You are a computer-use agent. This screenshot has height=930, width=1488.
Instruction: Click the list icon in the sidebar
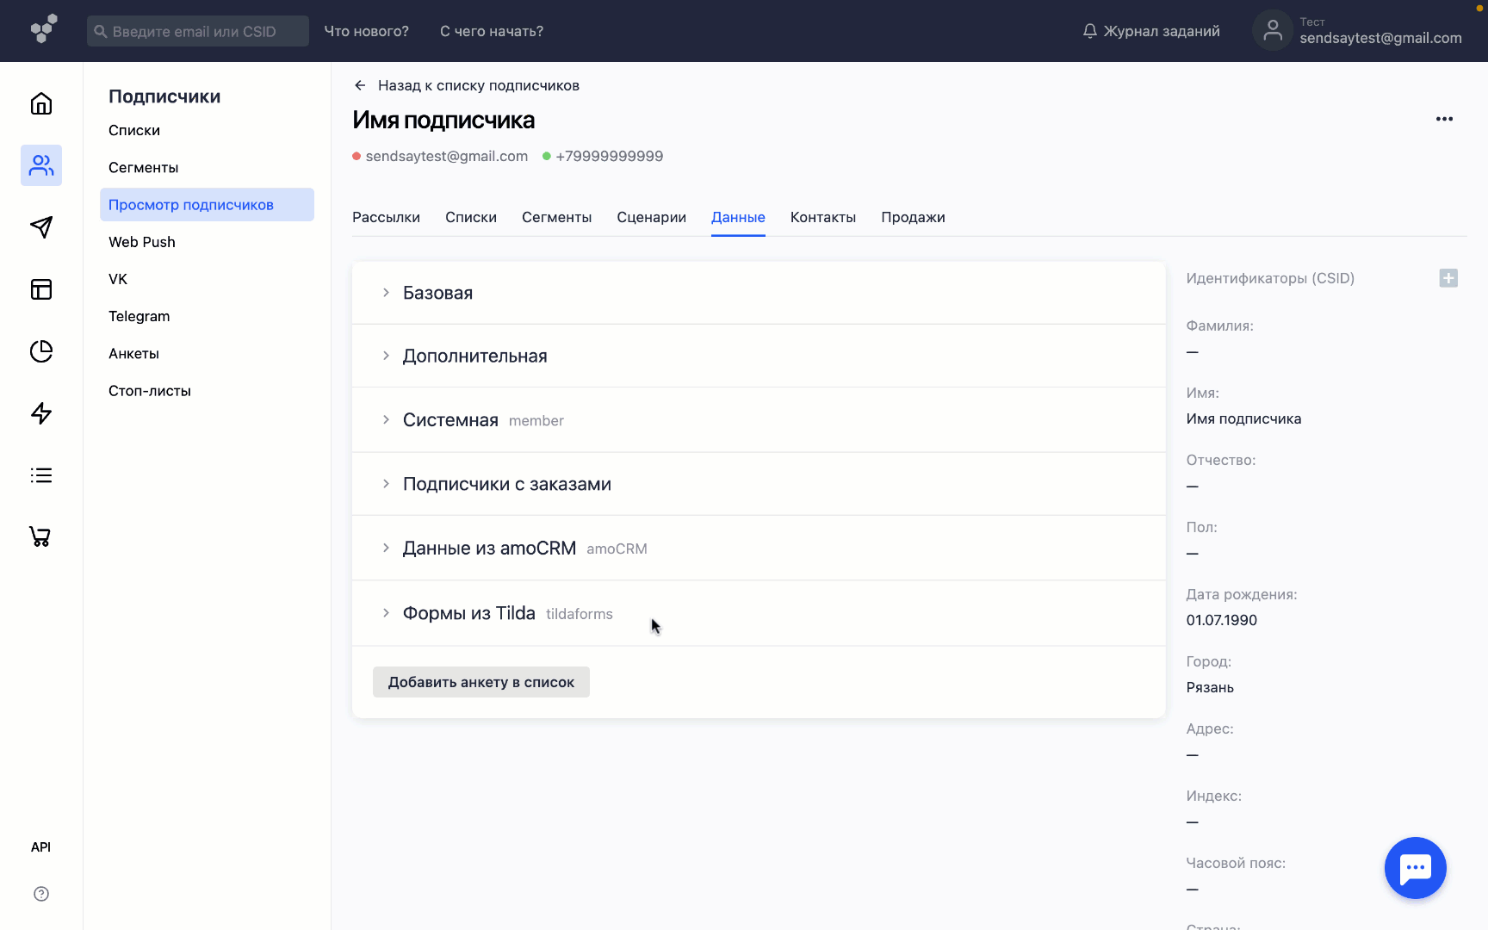coord(40,474)
